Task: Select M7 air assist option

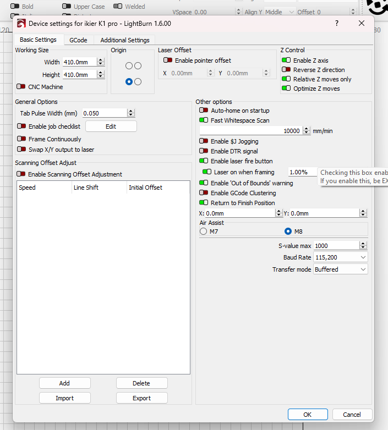Action: 203,231
